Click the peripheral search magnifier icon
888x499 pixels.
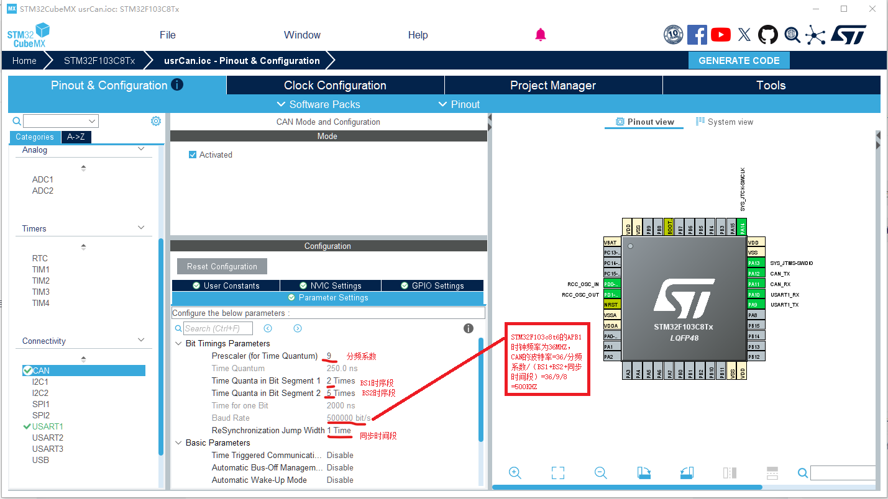(17, 121)
